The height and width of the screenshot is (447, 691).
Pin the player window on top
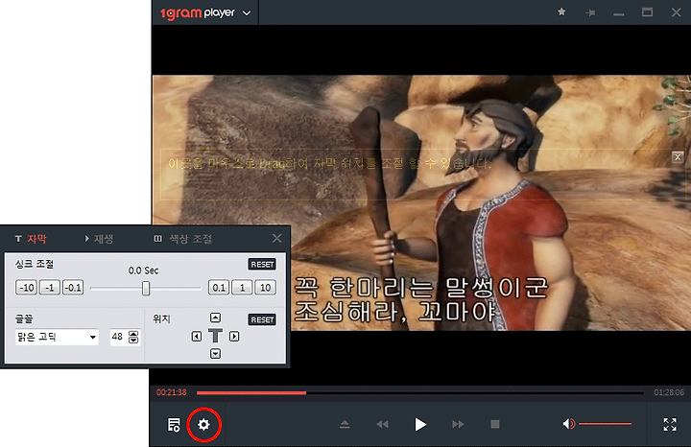[x=590, y=12]
